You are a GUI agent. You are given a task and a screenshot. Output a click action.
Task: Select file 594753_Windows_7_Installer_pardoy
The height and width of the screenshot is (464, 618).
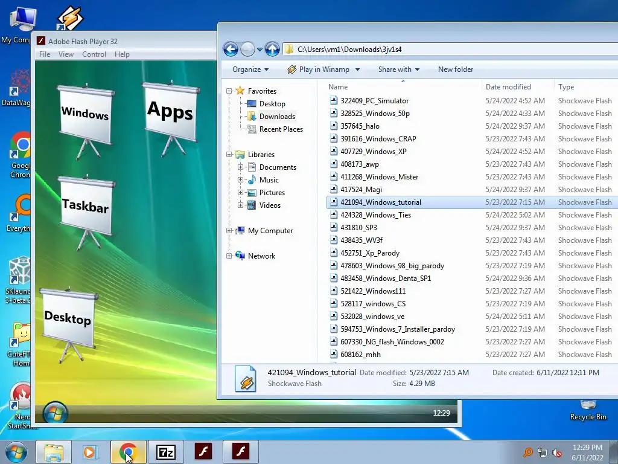pyautogui.click(x=398, y=329)
